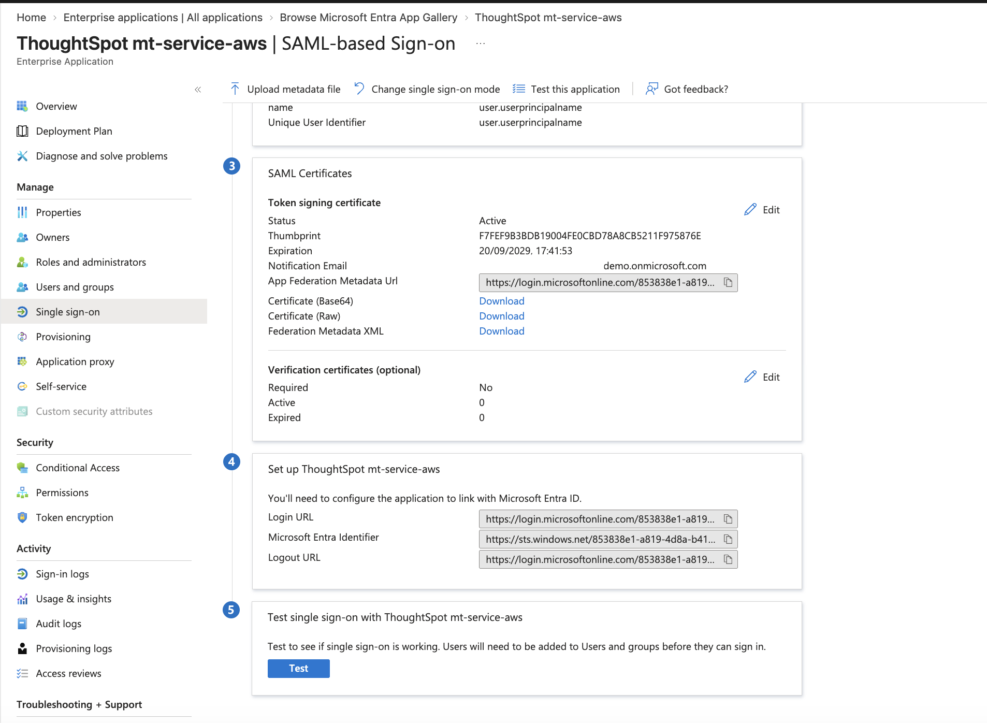Open Properties in the Manage section
The width and height of the screenshot is (987, 723).
59,212
